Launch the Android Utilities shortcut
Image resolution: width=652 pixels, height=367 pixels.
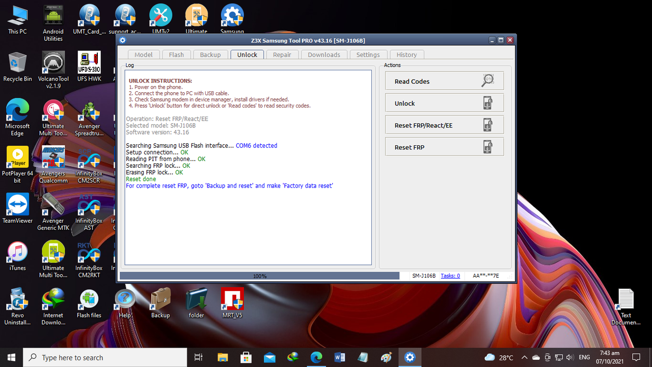point(53,23)
